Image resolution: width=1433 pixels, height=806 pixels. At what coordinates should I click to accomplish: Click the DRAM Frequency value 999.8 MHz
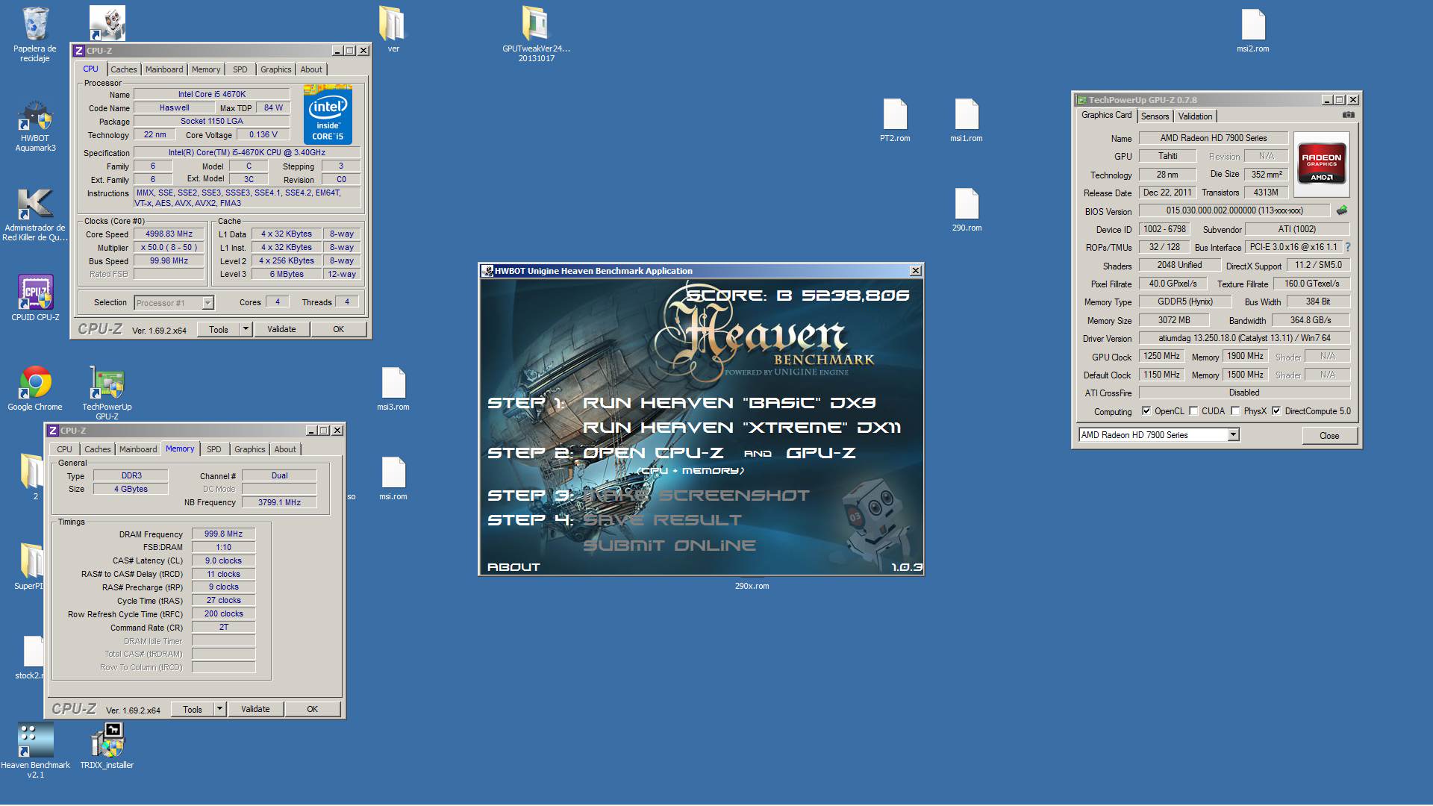(x=223, y=534)
